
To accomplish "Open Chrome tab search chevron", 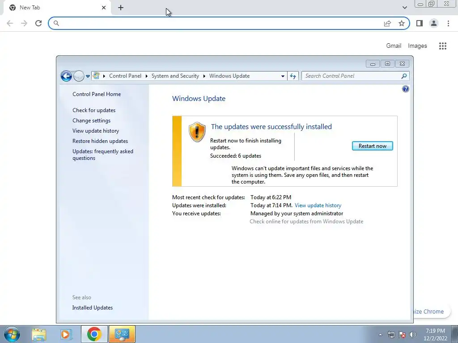I will [x=404, y=8].
